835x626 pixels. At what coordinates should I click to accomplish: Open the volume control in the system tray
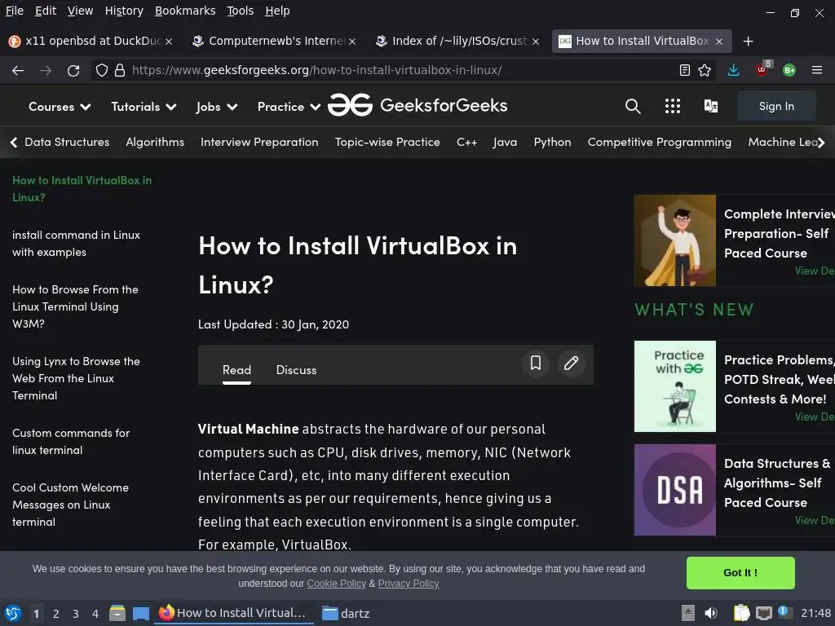pyautogui.click(x=711, y=613)
